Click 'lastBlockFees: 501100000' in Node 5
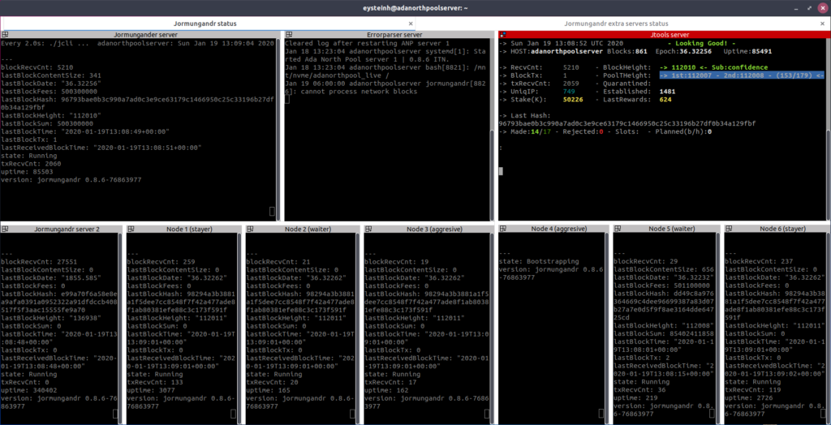Viewport: 831px width, 425px height. [661, 285]
